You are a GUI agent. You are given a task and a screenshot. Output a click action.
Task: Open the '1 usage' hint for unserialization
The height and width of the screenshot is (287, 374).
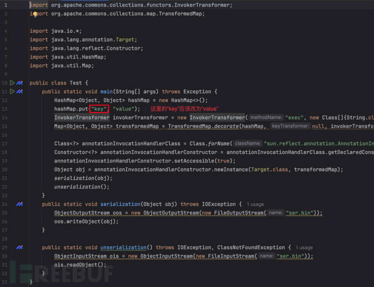click(304, 247)
